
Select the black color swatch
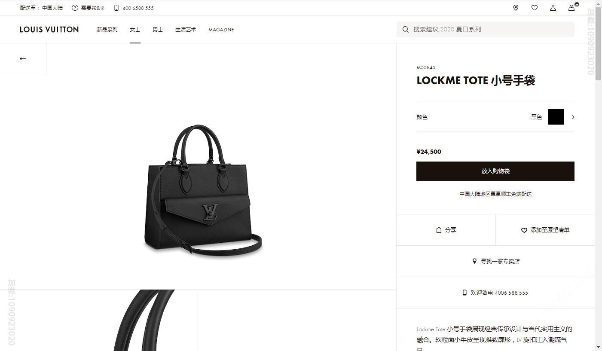click(x=556, y=117)
